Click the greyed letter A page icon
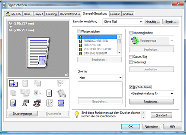 coord(37,93)
